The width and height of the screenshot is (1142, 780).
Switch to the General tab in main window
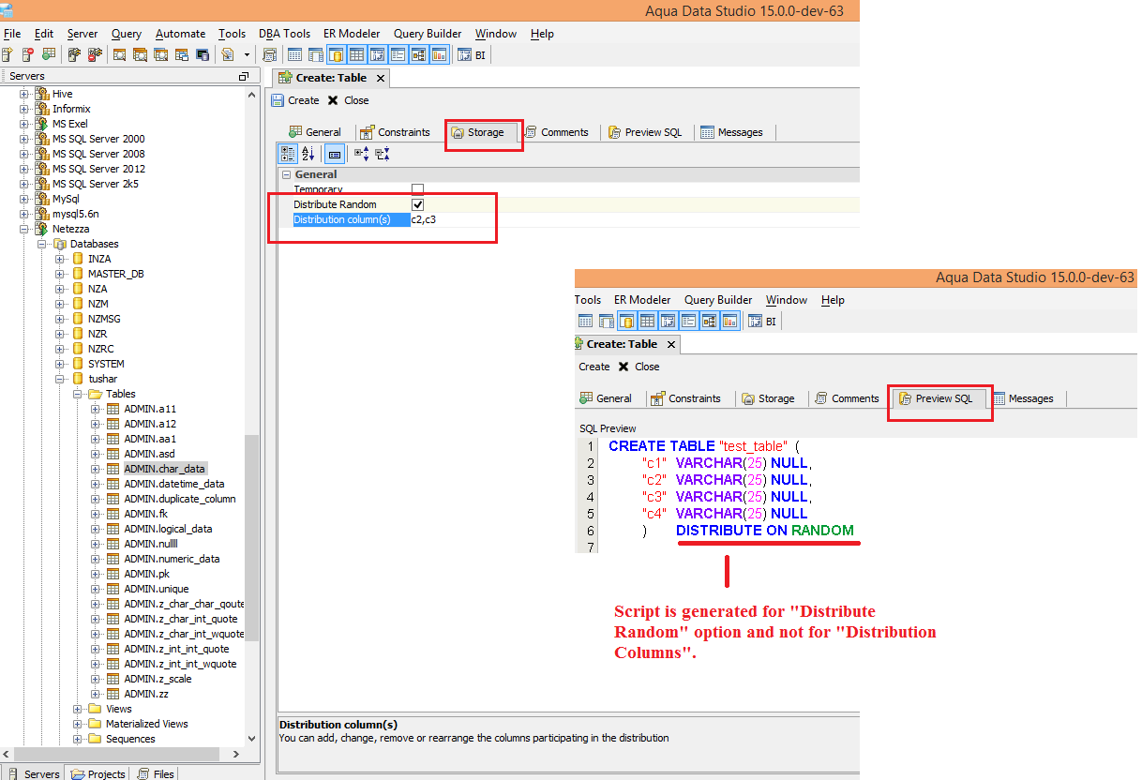tap(315, 132)
